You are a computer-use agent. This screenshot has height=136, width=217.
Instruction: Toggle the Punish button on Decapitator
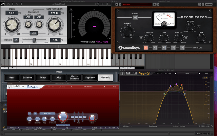(135, 18)
